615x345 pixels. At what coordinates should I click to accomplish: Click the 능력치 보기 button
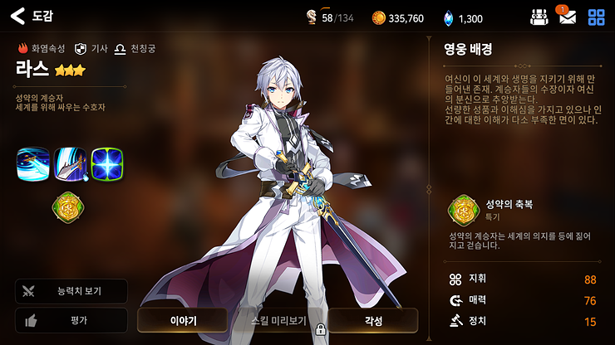[x=71, y=291]
